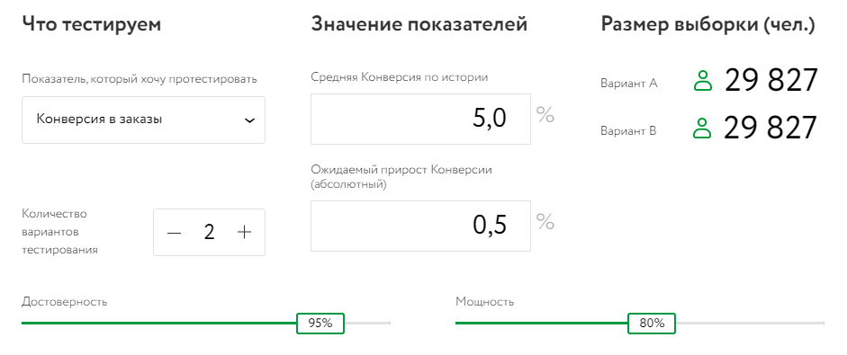Click the percent sign next to 0,5 field

(545, 222)
